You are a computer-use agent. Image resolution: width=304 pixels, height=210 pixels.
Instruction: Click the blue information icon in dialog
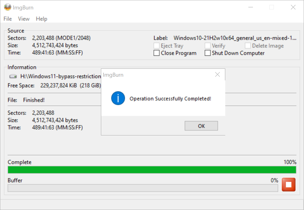(118, 98)
